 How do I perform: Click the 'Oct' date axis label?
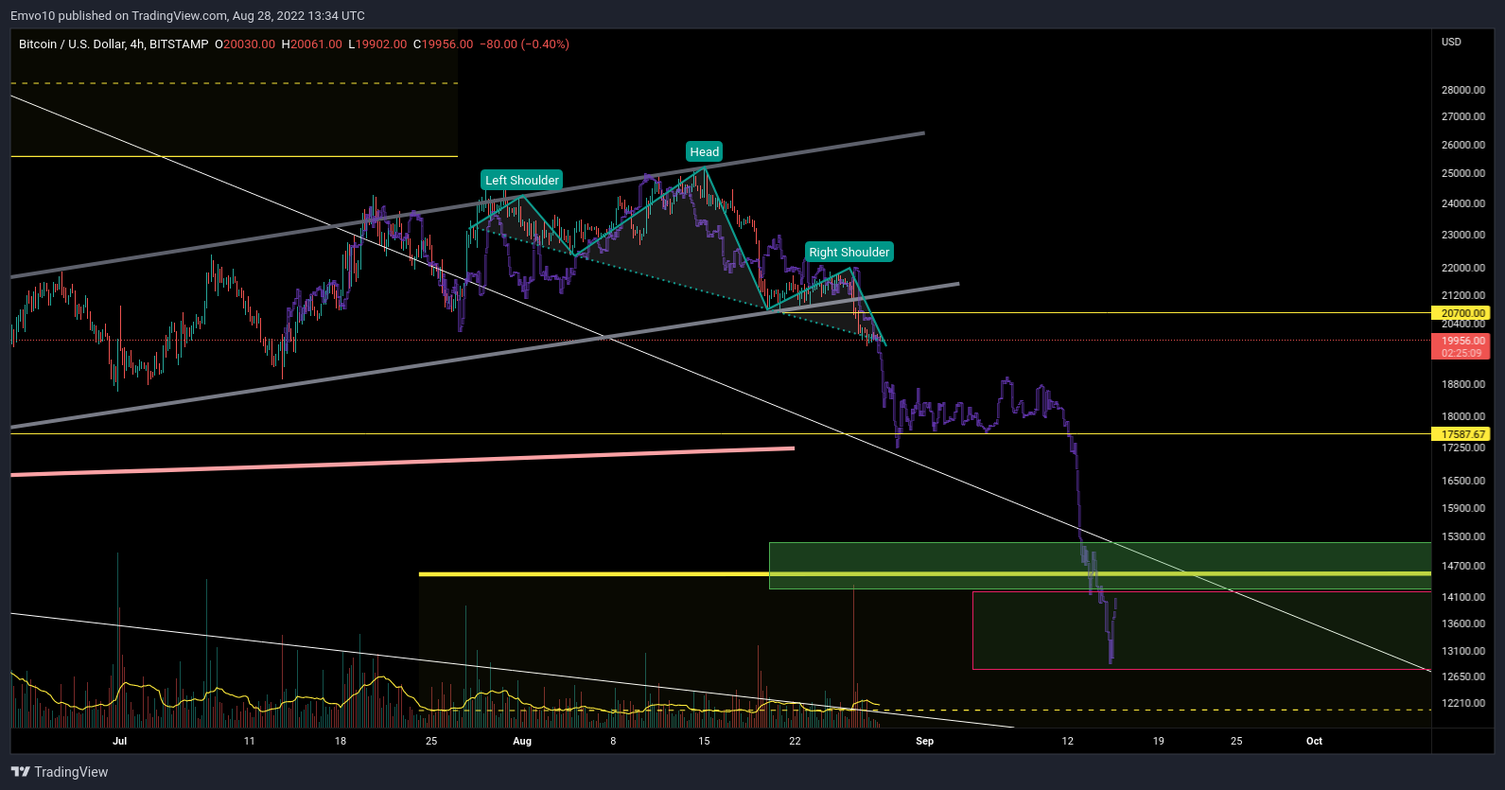(1314, 741)
